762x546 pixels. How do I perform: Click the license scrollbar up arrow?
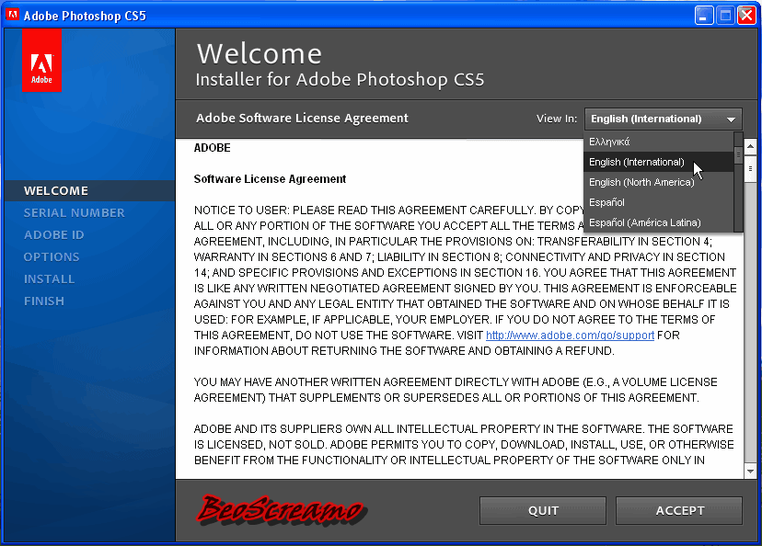coord(750,146)
